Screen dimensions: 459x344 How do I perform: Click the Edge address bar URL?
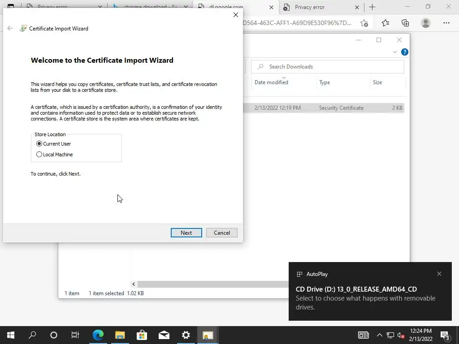click(x=297, y=23)
